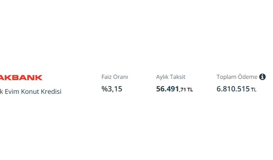Open the info icon beside Toplam Ödeme
The width and height of the screenshot is (273, 160).
point(262,77)
